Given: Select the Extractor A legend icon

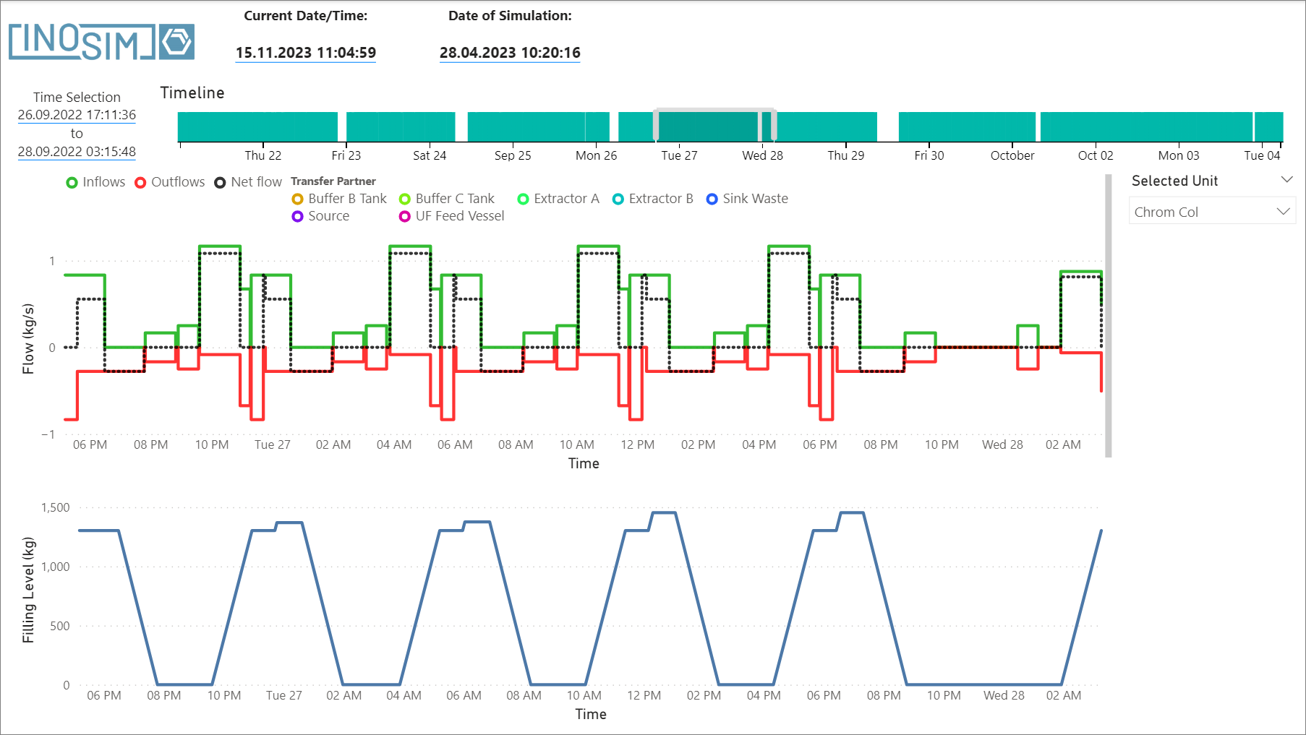Looking at the screenshot, I should point(522,198).
